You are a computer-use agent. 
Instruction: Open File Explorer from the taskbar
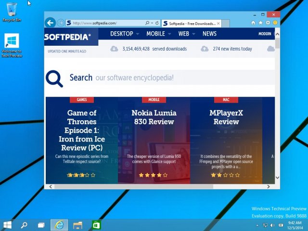77,225
